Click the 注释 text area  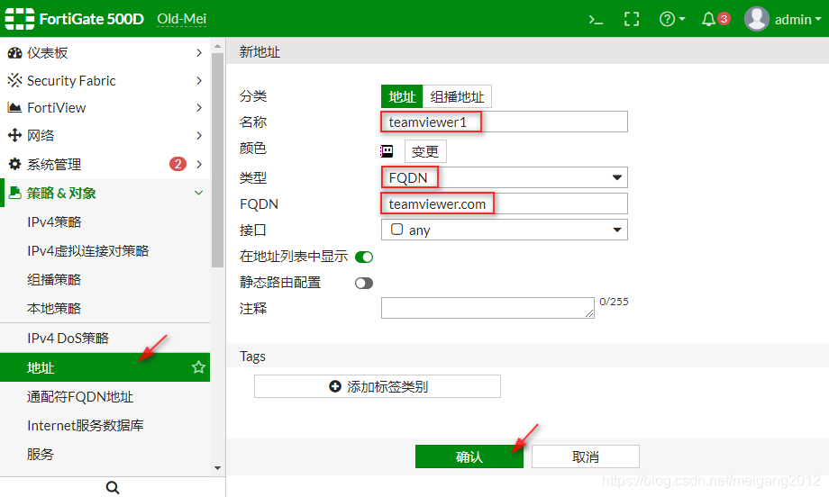pyautogui.click(x=487, y=308)
